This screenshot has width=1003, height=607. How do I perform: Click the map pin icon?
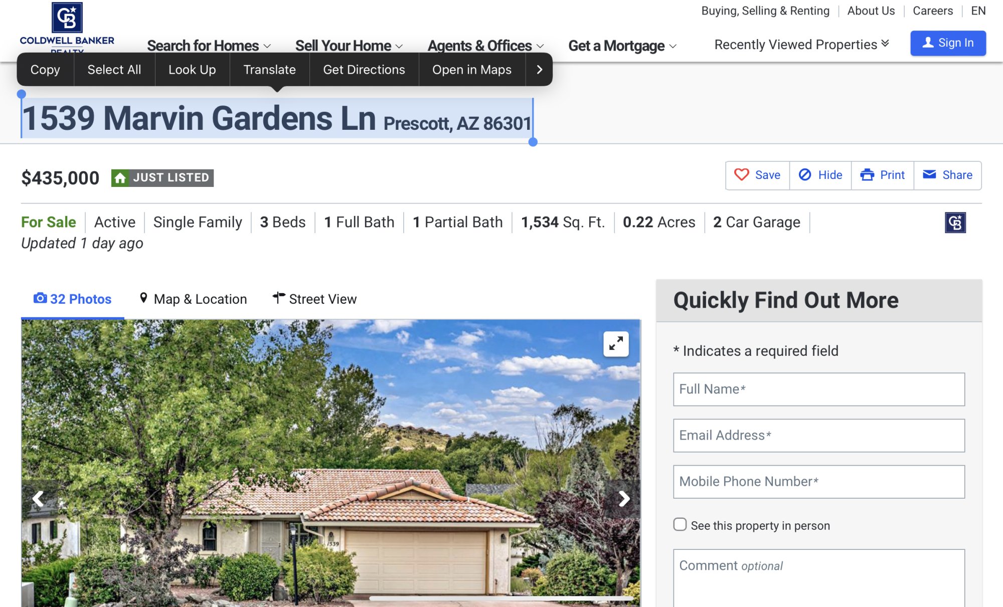click(143, 298)
